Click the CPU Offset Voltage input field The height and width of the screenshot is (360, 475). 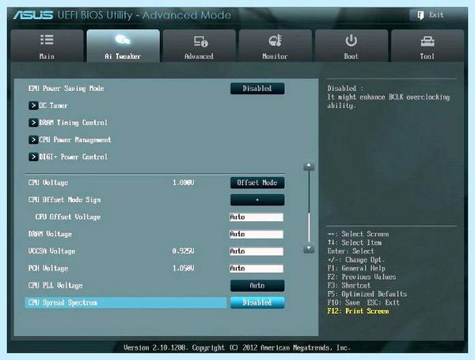pyautogui.click(x=256, y=217)
